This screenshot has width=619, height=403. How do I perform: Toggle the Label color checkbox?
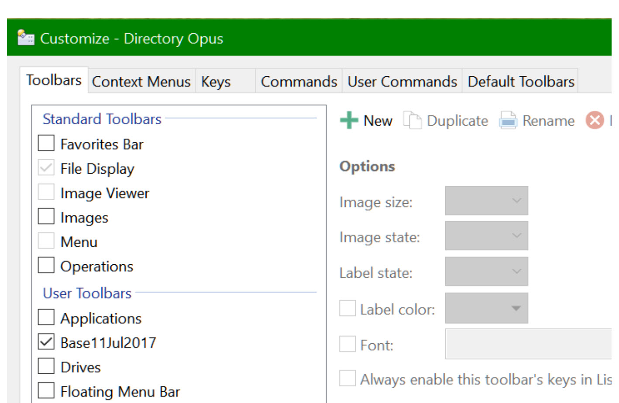click(x=347, y=308)
